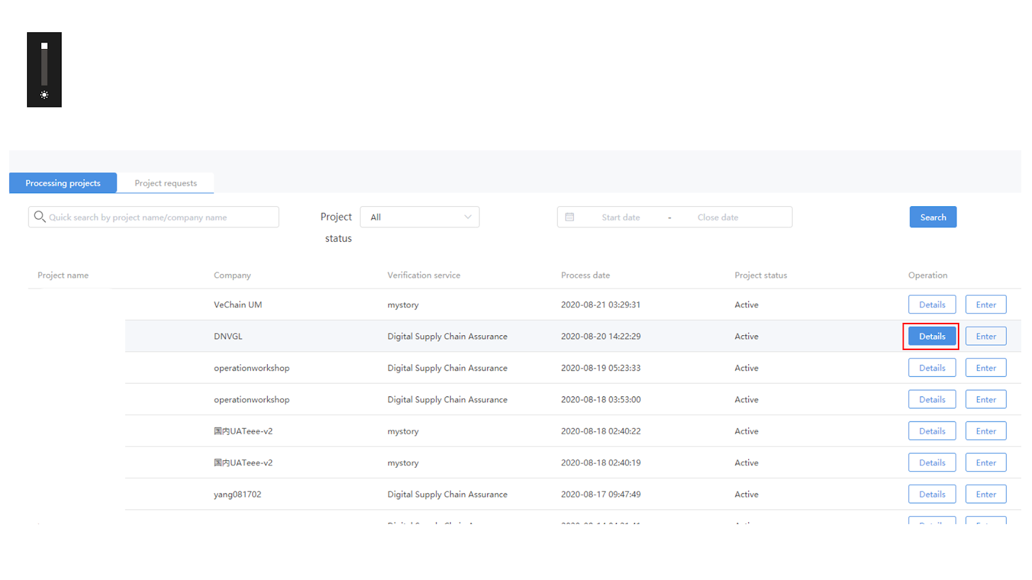Set the Start date field
This screenshot has width=1032, height=580.
(x=620, y=217)
